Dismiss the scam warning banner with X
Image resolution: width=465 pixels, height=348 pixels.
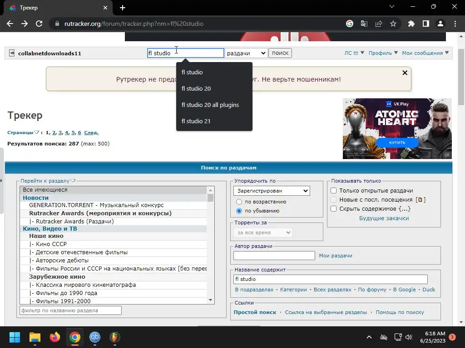point(405,72)
